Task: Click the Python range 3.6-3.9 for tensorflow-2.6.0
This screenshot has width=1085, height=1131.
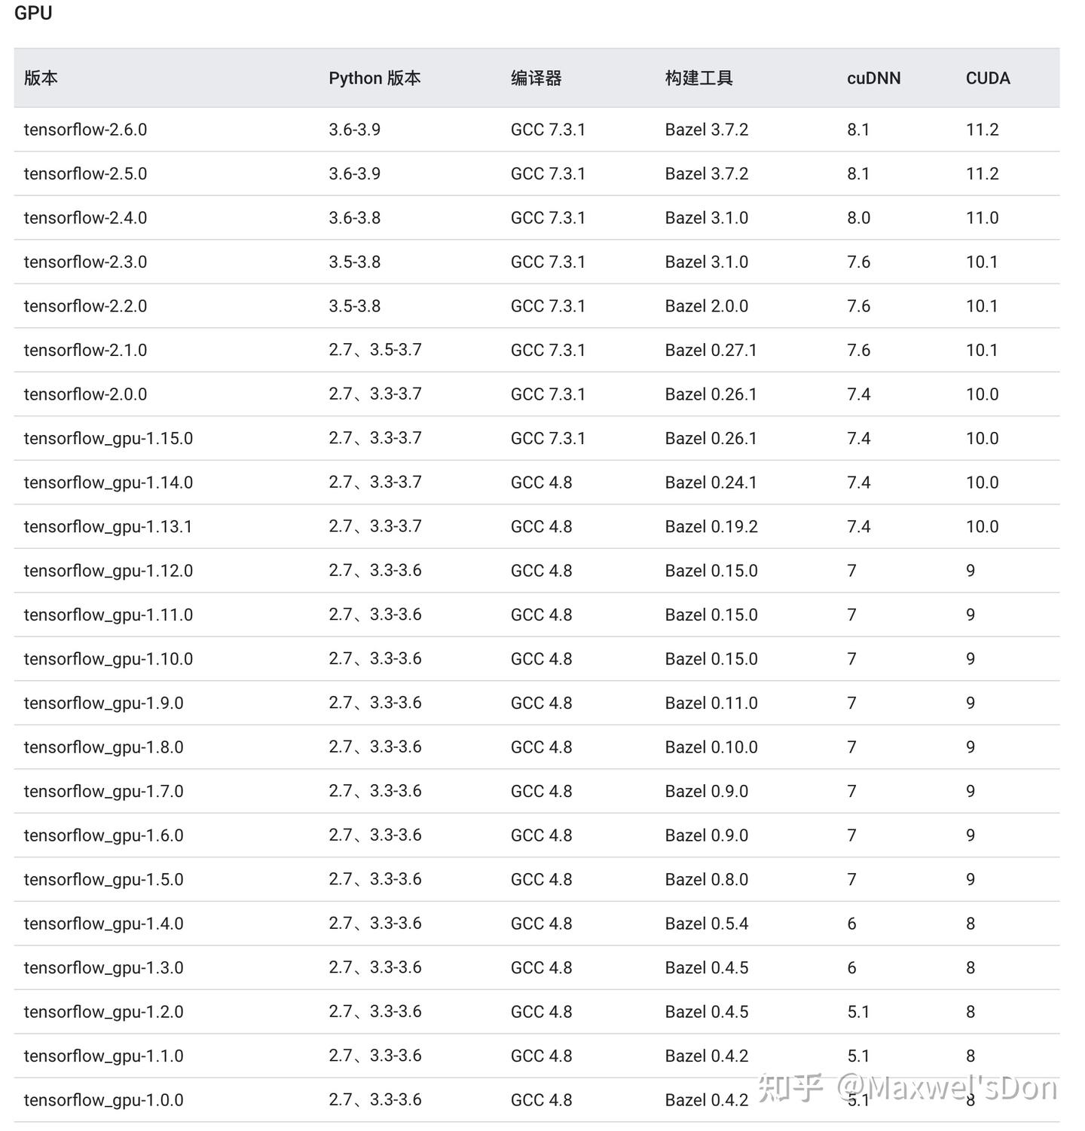Action: pyautogui.click(x=355, y=129)
